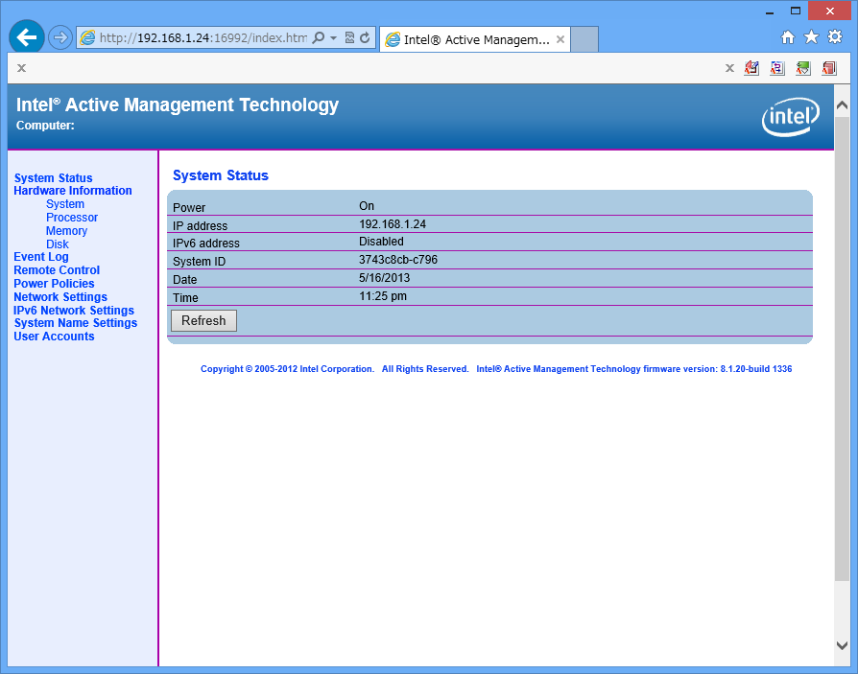Click the browser Forward arrow button

(x=60, y=38)
